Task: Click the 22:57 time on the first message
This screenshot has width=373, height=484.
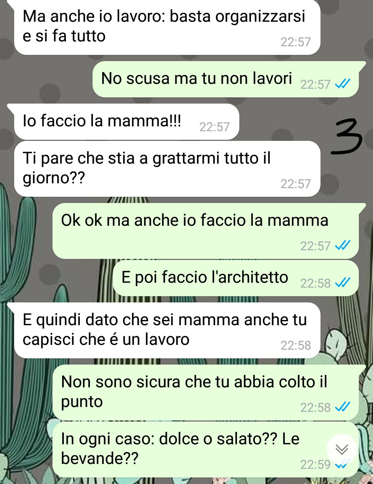Action: pyautogui.click(x=296, y=42)
